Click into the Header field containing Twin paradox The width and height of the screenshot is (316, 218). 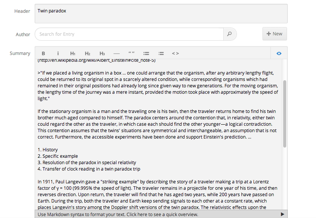161,14
